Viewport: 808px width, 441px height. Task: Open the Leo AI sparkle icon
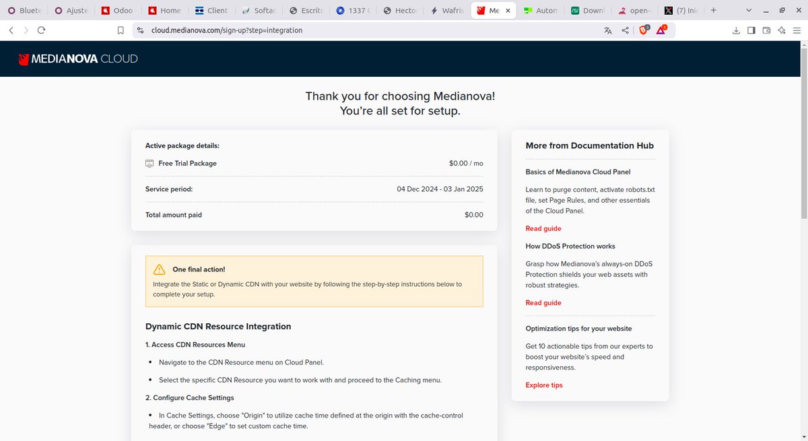click(782, 30)
